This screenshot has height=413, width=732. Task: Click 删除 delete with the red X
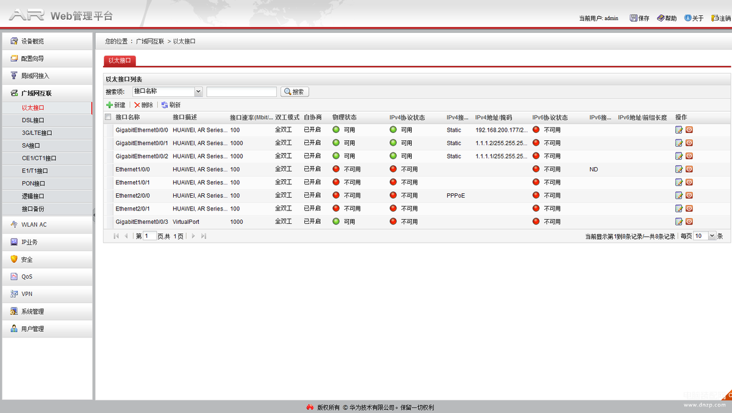137,105
